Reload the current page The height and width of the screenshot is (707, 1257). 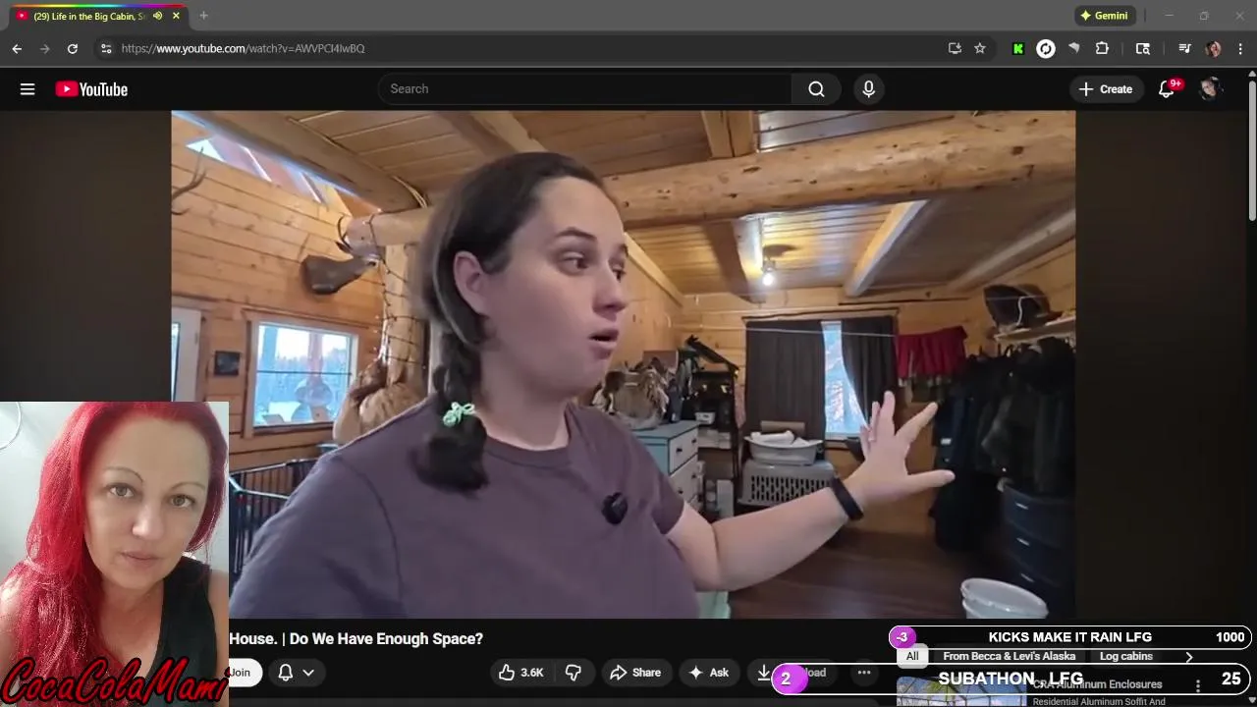(x=72, y=48)
